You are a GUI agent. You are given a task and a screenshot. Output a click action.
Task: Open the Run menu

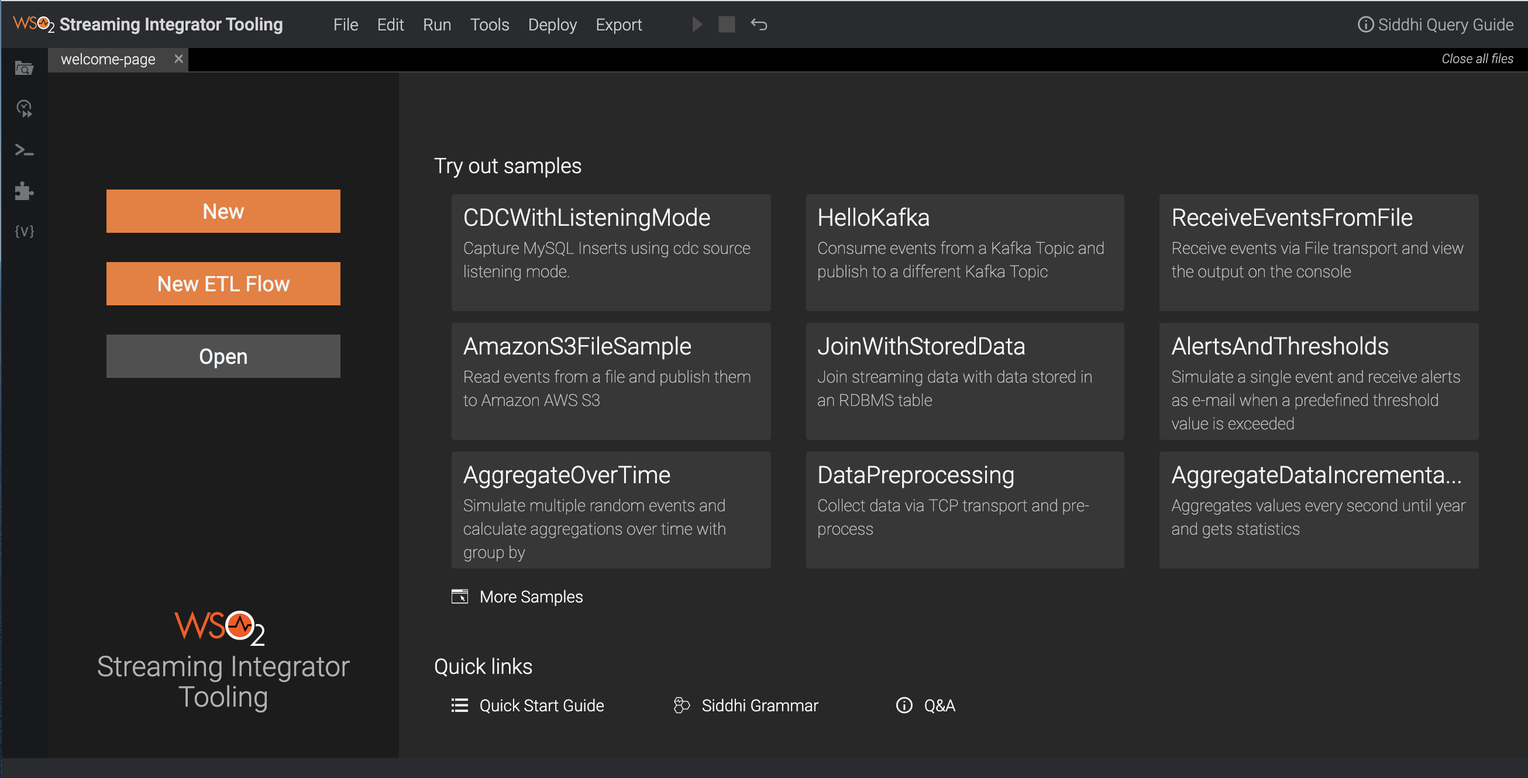[437, 25]
